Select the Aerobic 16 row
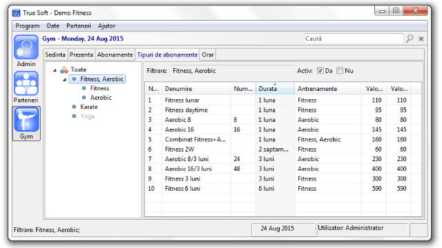Screen dimensions: 442x248 tap(282, 130)
